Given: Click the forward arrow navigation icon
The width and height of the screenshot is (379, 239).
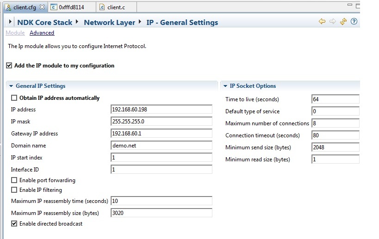Looking at the screenshot, I should coord(333,21).
